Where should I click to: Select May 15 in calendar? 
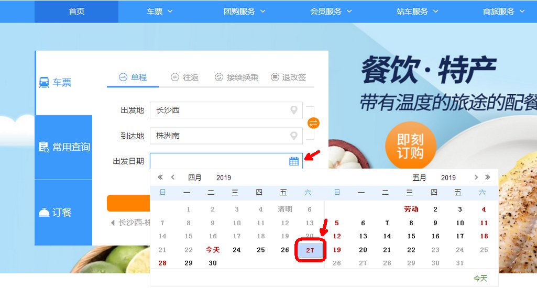click(411, 236)
